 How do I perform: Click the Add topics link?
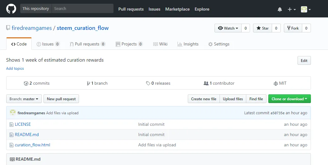point(15,68)
